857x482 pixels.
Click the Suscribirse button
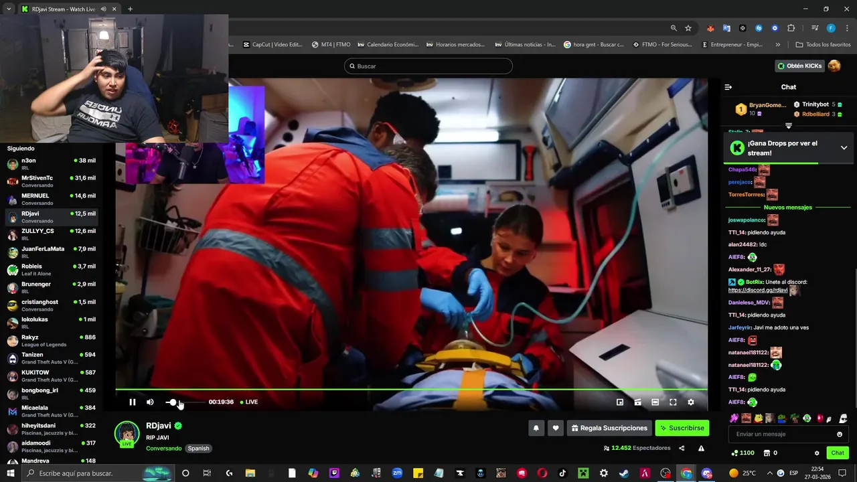(682, 428)
